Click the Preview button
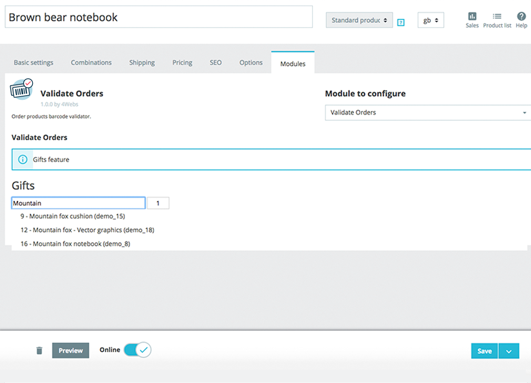Image resolution: width=531 pixels, height=383 pixels. click(x=70, y=350)
